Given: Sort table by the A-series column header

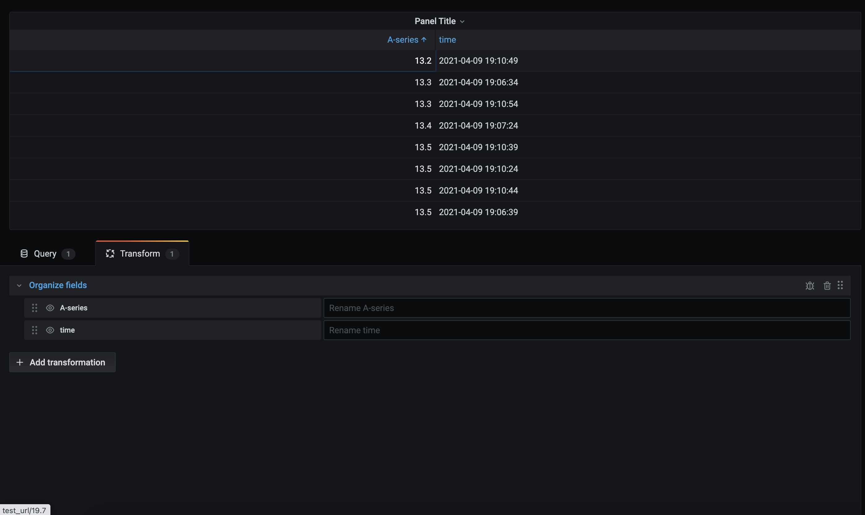Looking at the screenshot, I should [x=402, y=40].
